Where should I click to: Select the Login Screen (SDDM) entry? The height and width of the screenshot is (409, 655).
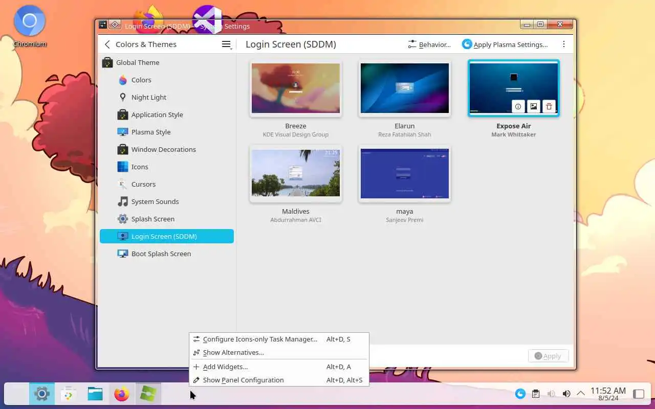167,236
